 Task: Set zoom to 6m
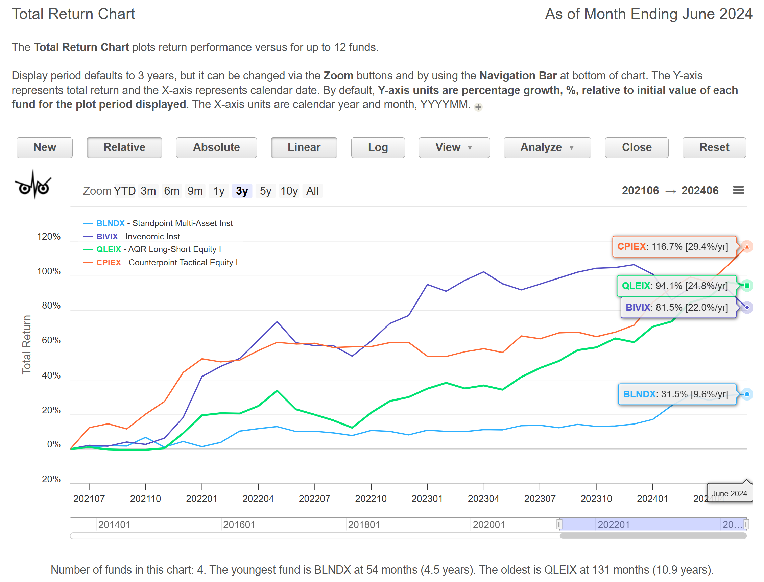click(x=172, y=191)
